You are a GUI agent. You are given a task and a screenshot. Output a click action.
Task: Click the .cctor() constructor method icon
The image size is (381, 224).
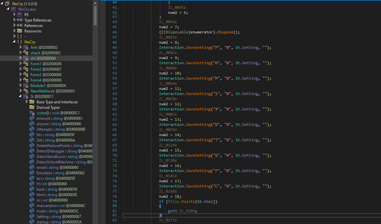pyautogui.click(x=32, y=113)
